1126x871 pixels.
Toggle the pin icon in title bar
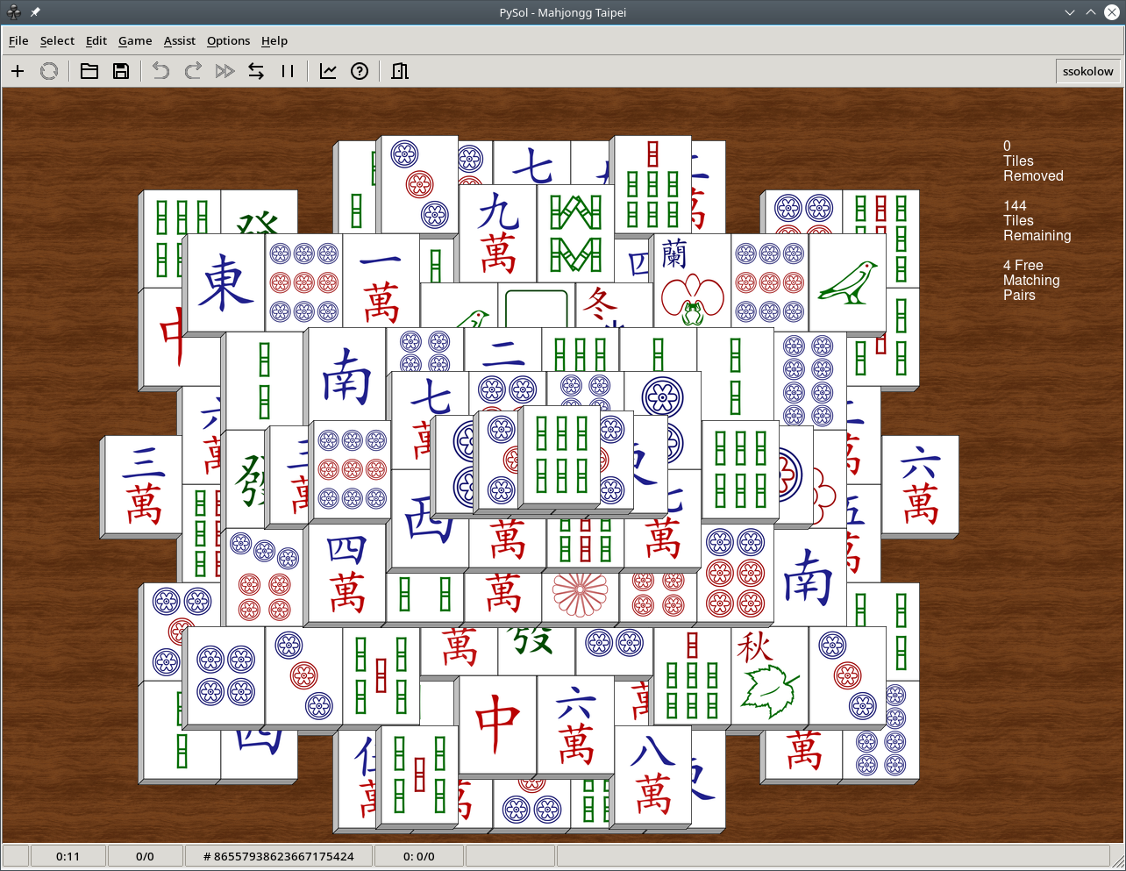[35, 12]
